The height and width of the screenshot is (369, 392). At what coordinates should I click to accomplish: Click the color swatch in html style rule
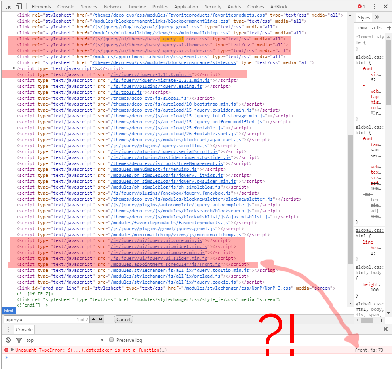click(x=373, y=113)
